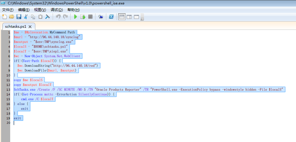The height and width of the screenshot is (142, 296).
Task: Save the script using floppy disk icon
Action: pos(19,17)
